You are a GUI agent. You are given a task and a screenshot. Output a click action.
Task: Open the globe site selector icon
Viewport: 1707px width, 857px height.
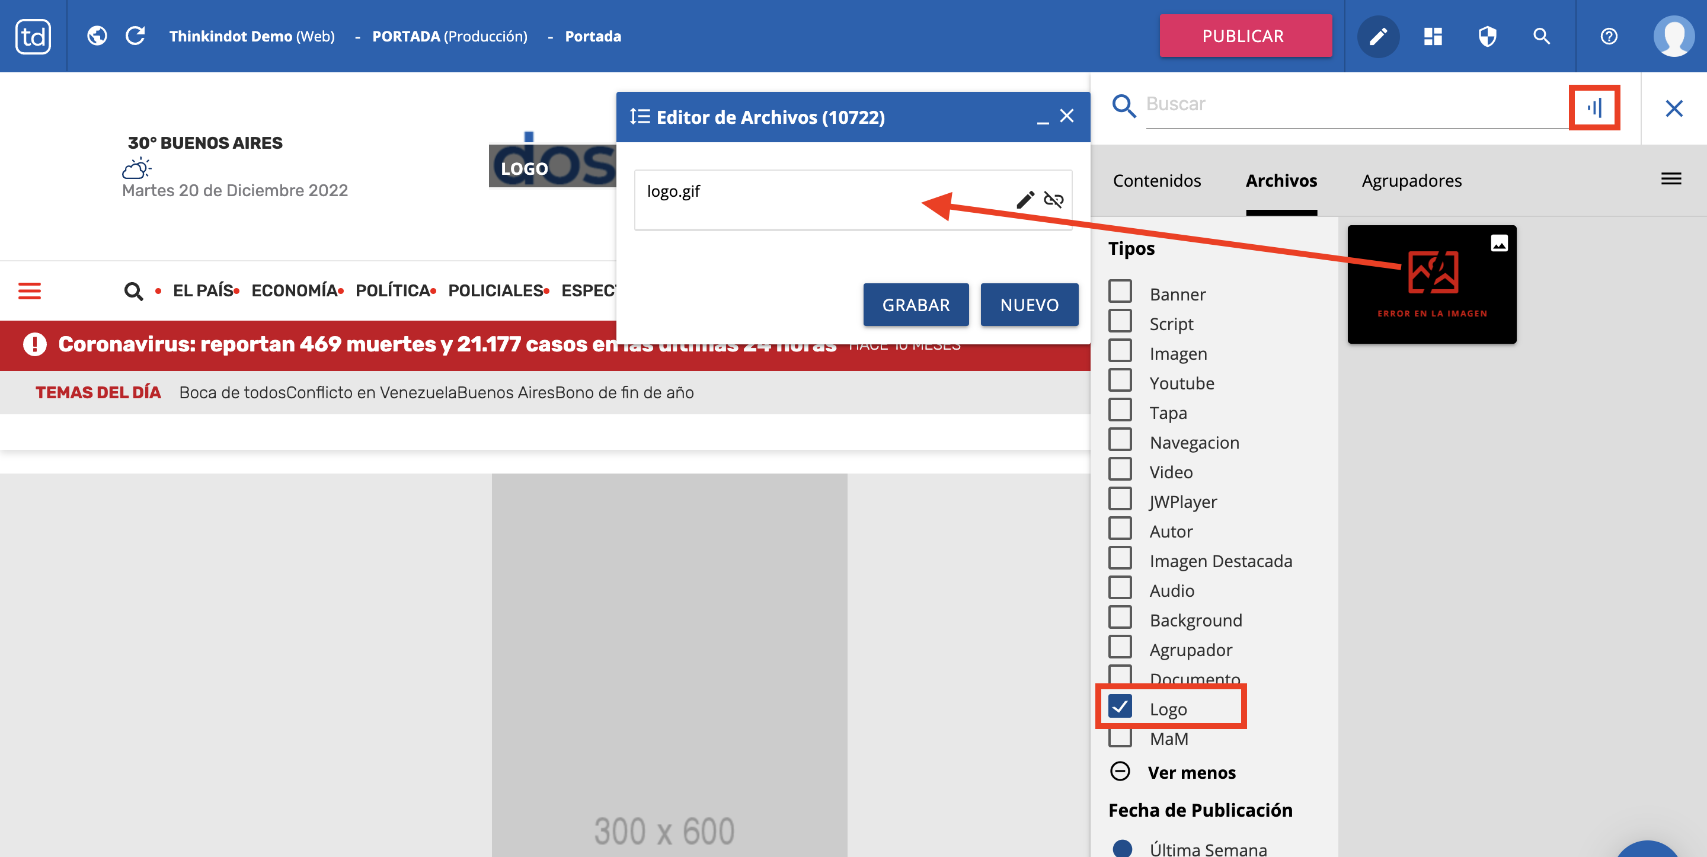tap(97, 36)
